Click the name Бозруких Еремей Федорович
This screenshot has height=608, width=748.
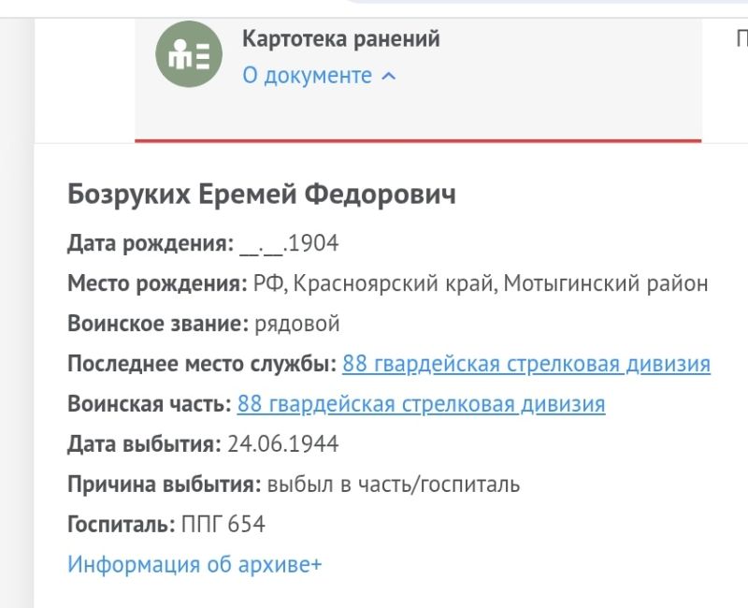pyautogui.click(x=262, y=195)
